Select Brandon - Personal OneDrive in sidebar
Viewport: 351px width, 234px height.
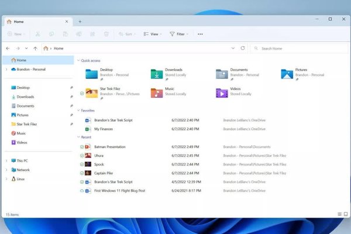pyautogui.click(x=38, y=70)
